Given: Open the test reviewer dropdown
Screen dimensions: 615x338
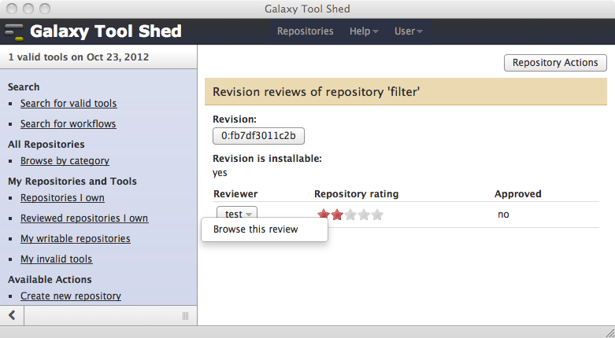Looking at the screenshot, I should (237, 214).
